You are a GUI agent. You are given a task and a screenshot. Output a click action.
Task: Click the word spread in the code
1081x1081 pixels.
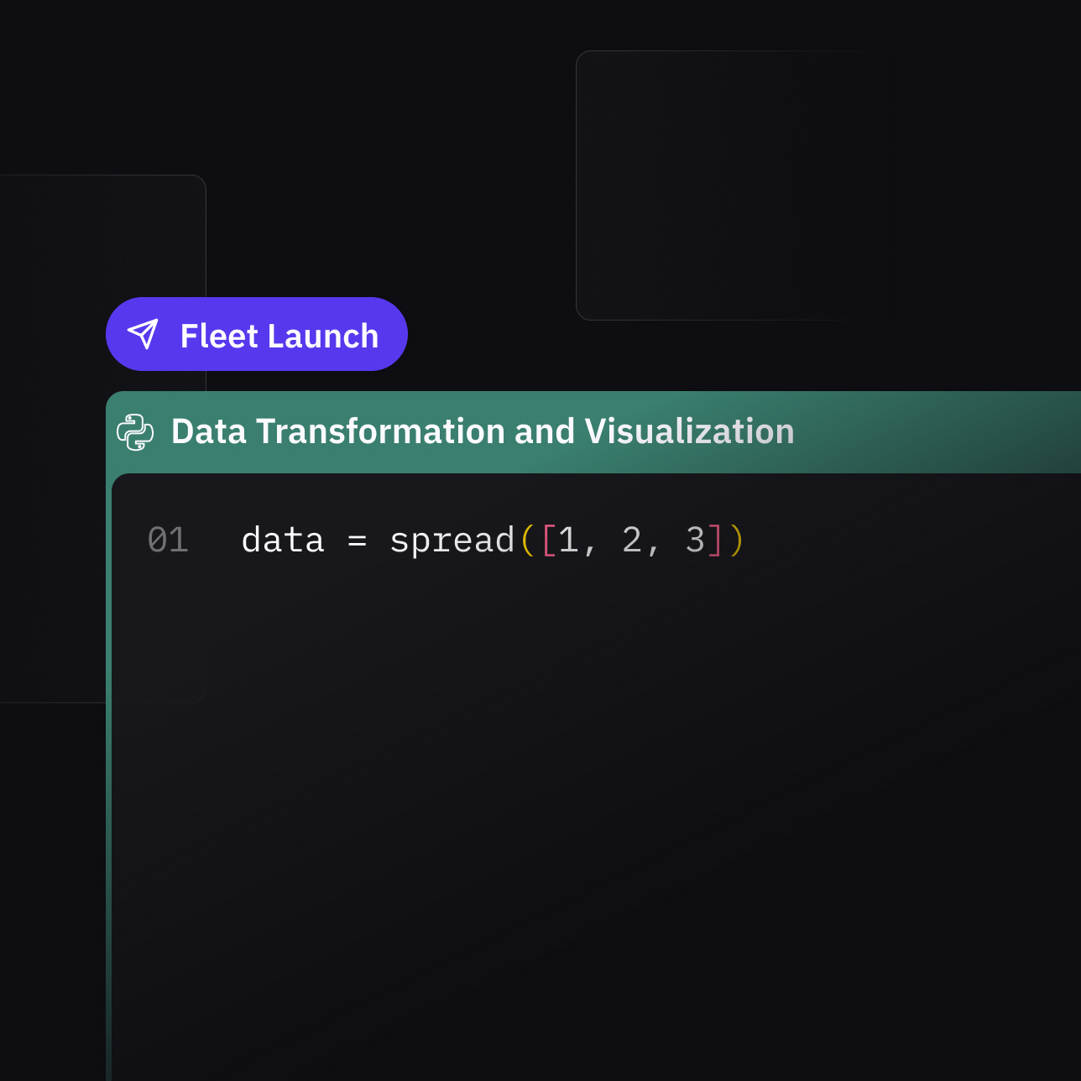point(452,540)
